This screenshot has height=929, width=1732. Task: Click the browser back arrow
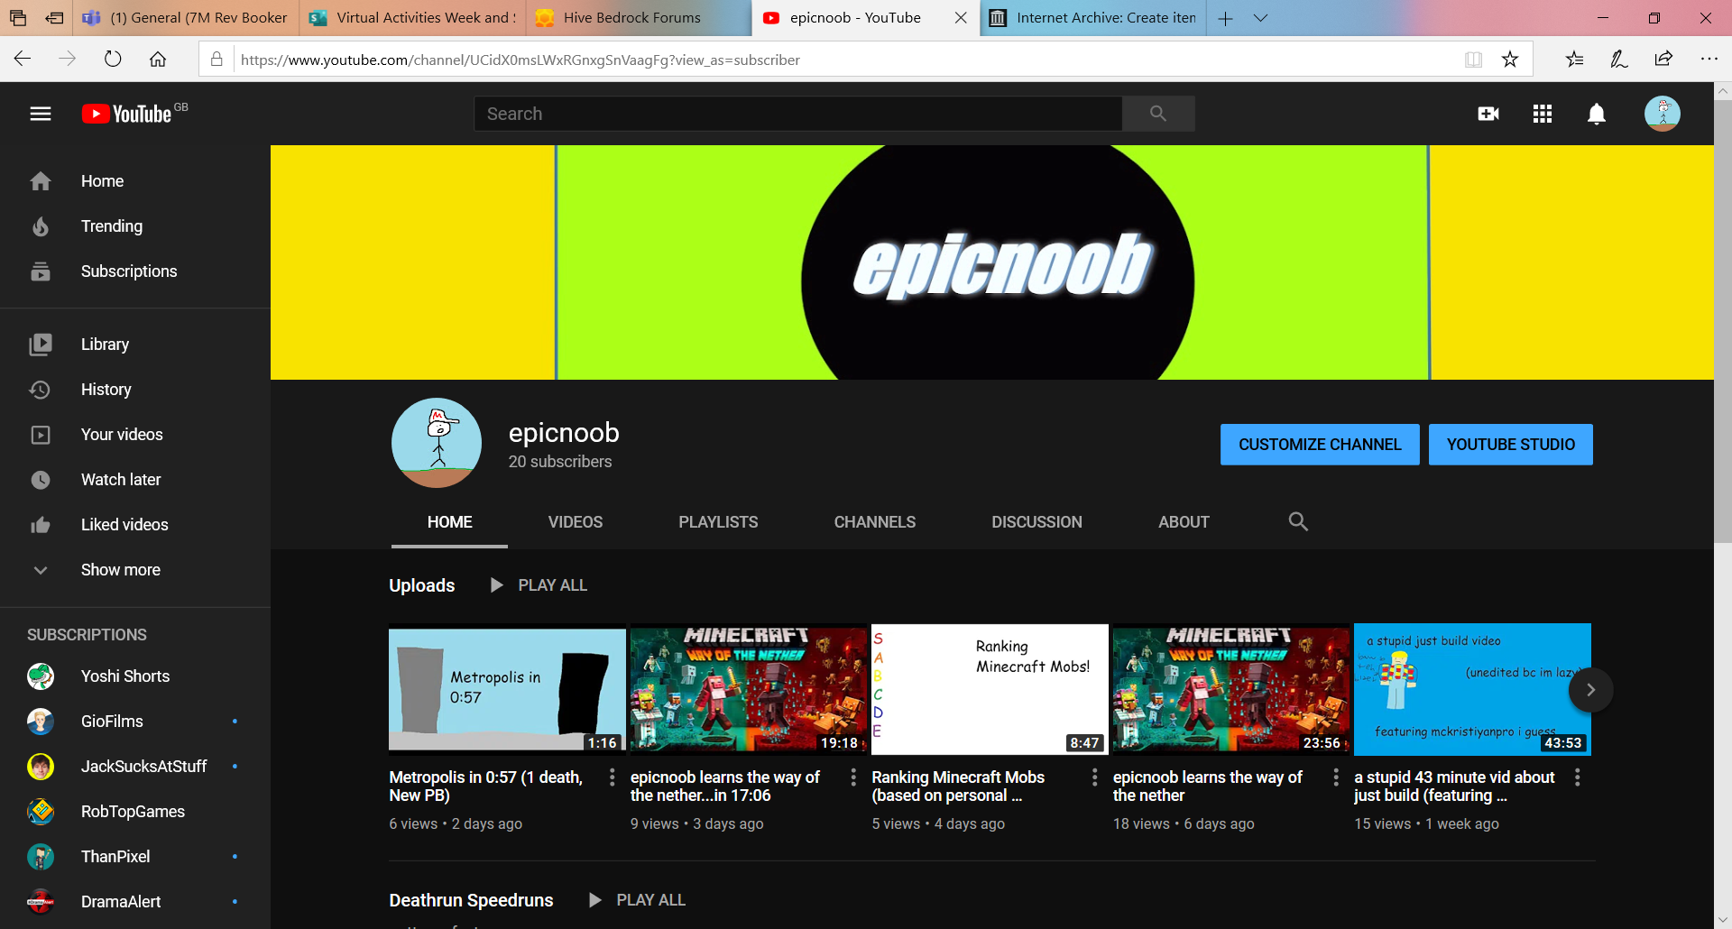[23, 60]
